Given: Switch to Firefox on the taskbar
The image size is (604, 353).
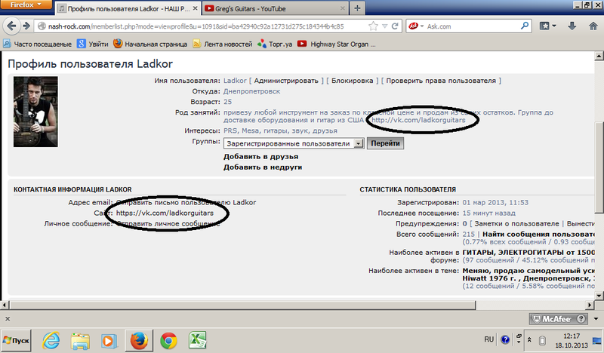Looking at the screenshot, I should click(139, 341).
